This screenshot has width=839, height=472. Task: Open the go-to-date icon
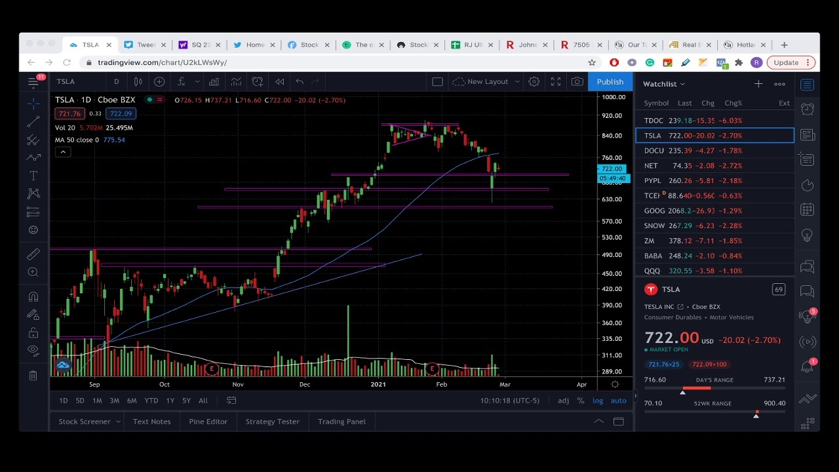[231, 401]
